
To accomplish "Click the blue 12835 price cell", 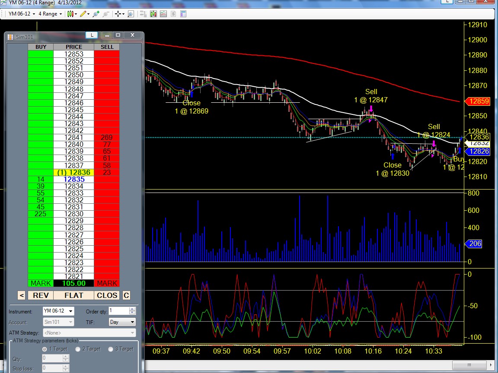I will (x=73, y=180).
